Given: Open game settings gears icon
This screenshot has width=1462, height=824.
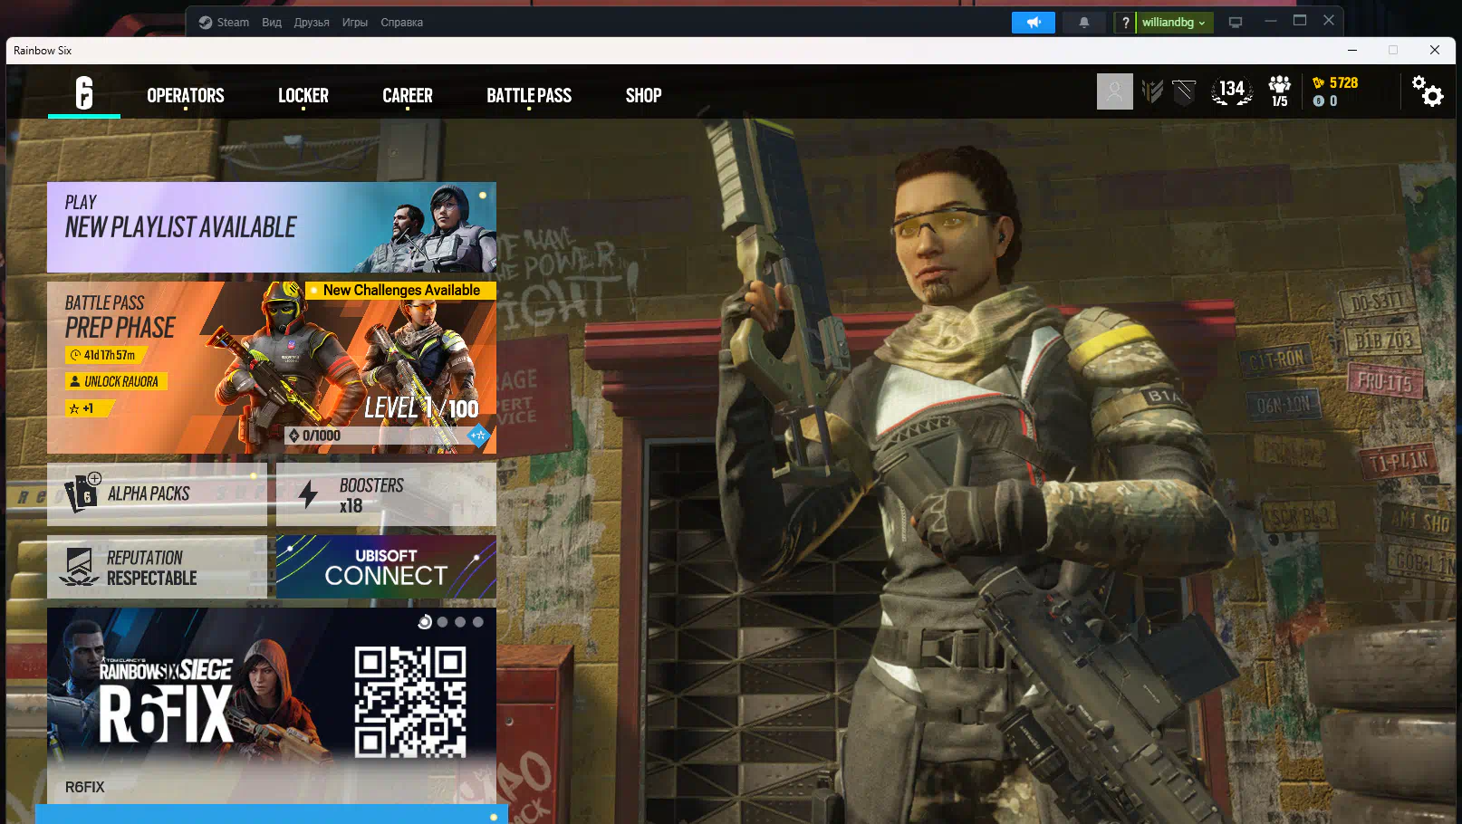Looking at the screenshot, I should (x=1428, y=91).
